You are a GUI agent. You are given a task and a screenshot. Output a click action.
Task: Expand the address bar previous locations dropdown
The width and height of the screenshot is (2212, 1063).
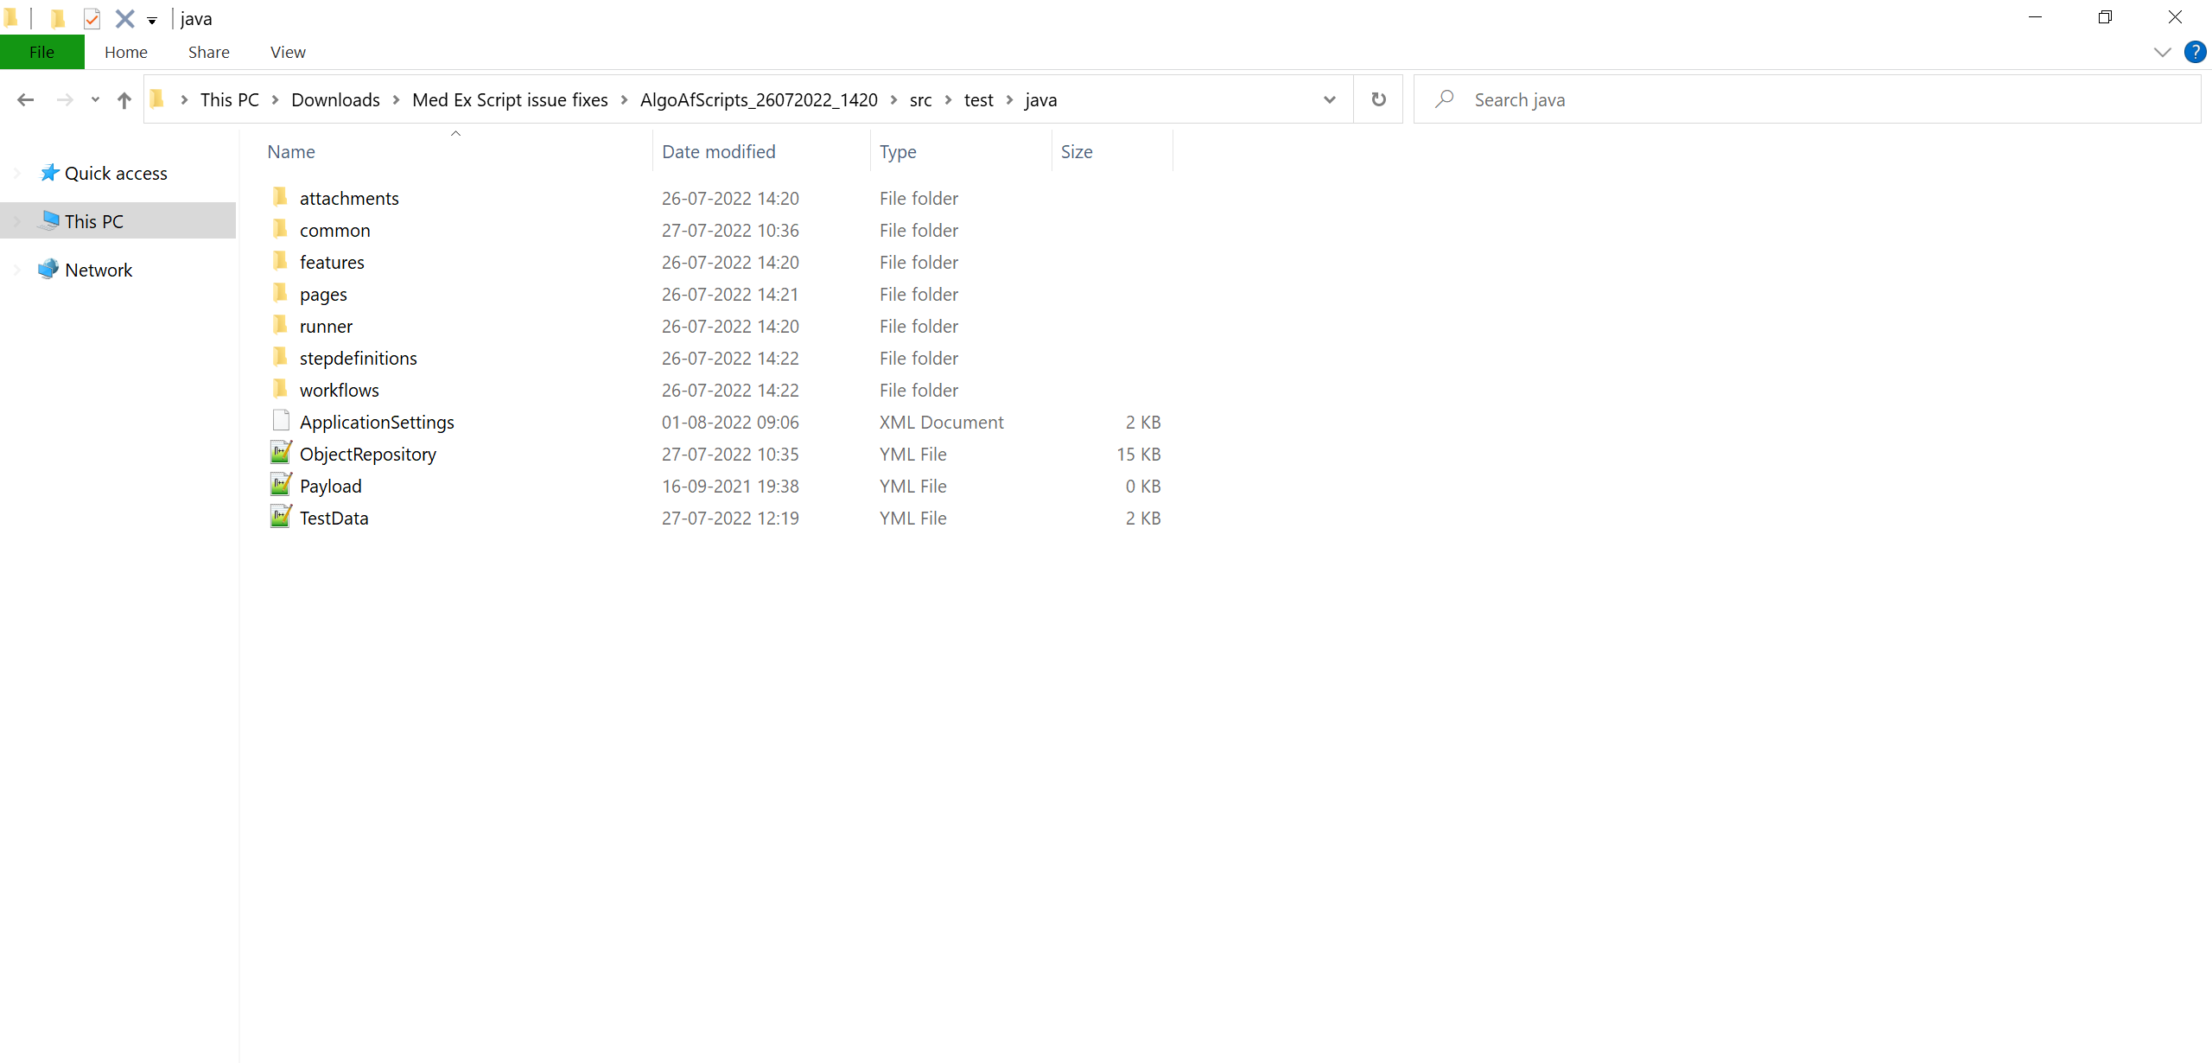click(1329, 99)
